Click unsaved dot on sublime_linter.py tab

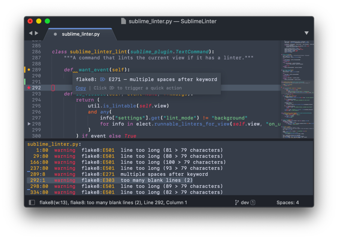tap(56, 34)
